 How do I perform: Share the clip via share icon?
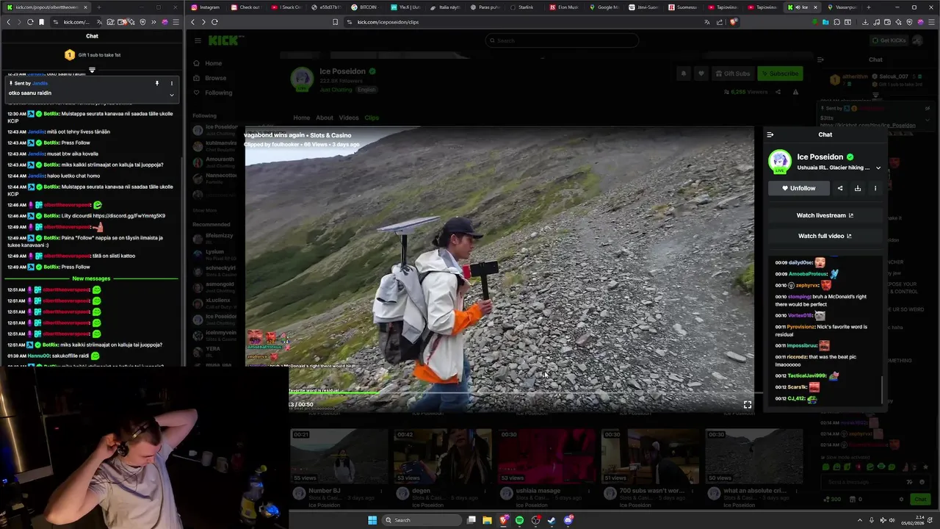click(840, 188)
